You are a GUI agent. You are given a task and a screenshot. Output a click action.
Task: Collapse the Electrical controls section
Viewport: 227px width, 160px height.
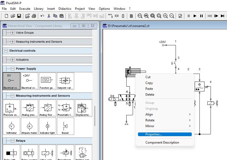(6, 51)
